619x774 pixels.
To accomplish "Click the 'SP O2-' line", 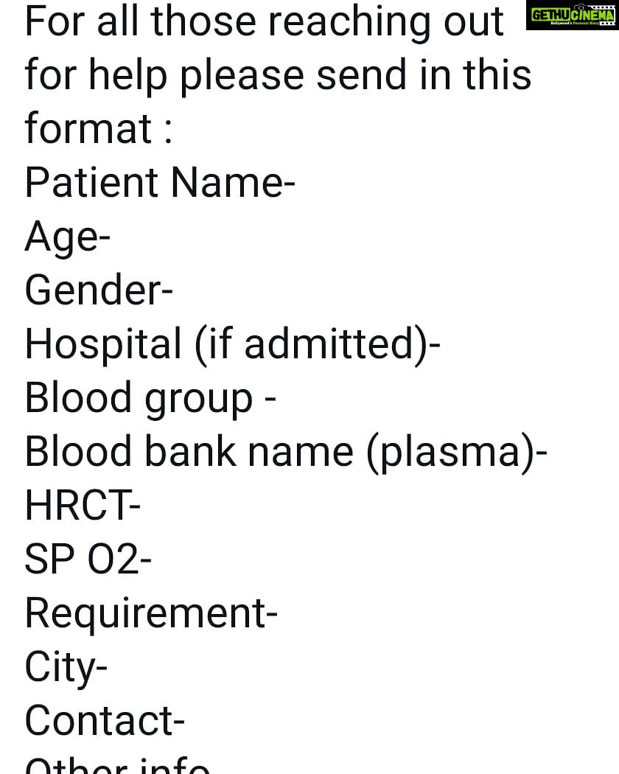I will (x=88, y=559).
